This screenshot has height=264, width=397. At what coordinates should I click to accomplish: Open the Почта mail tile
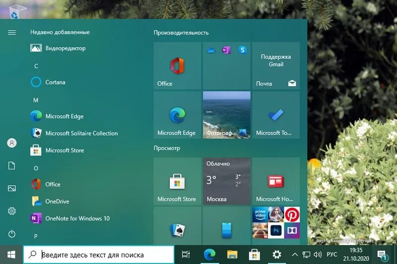tap(276, 66)
